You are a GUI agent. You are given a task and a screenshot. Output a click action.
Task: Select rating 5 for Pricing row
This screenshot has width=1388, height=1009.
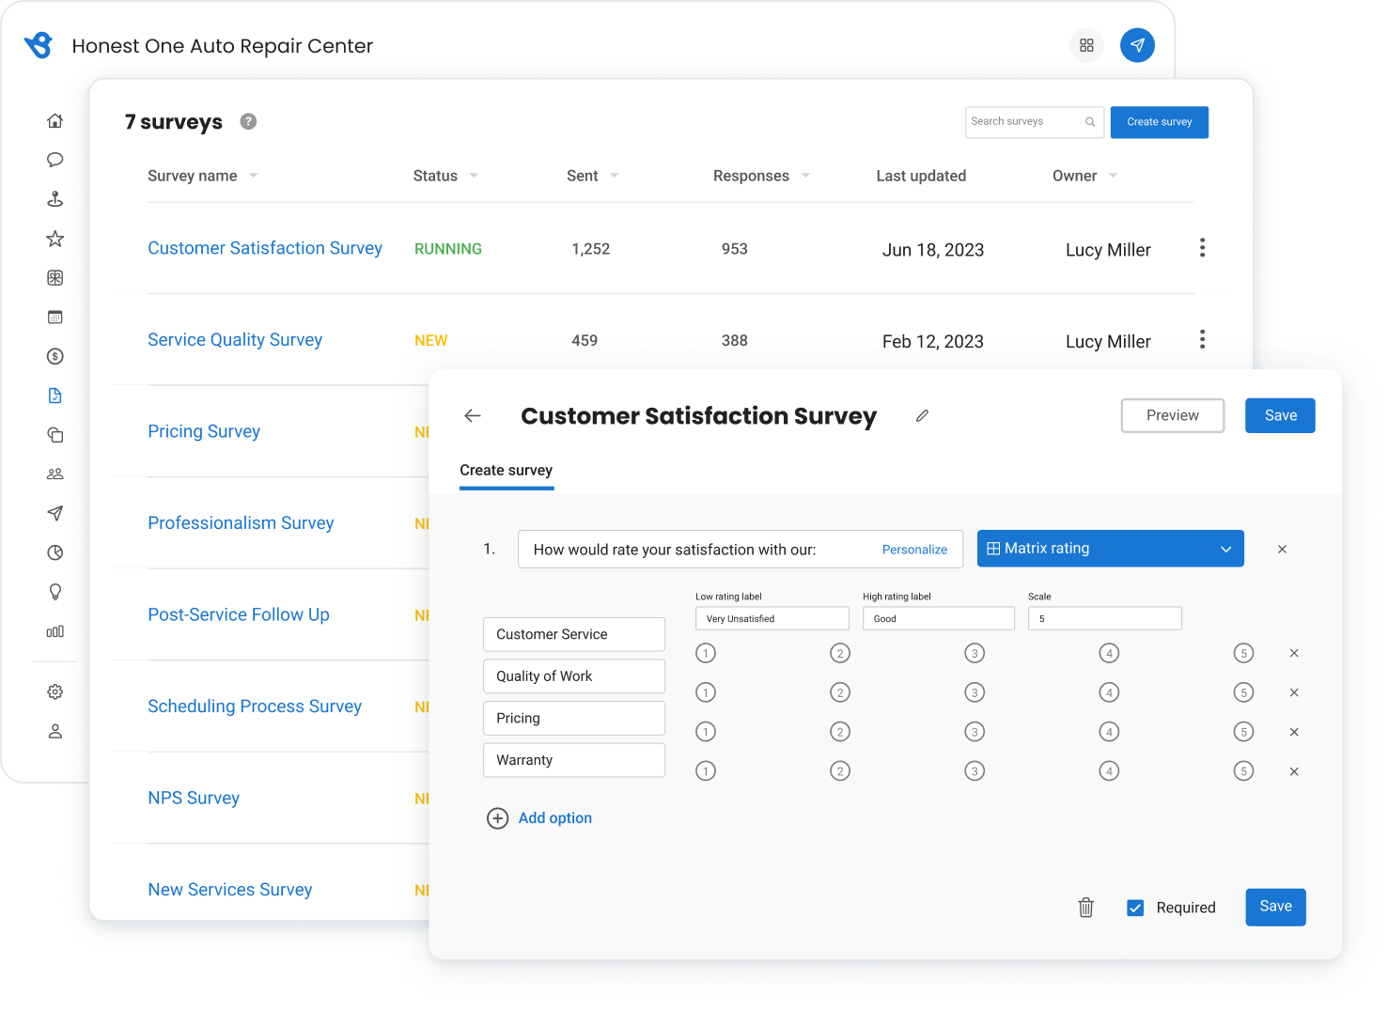1243,731
